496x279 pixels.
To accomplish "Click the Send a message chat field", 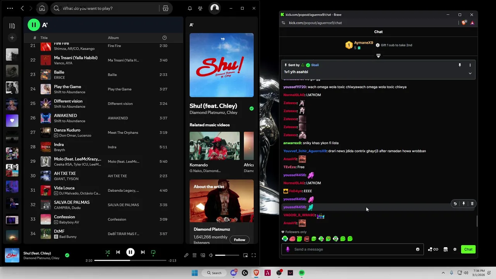I will [x=353, y=249].
